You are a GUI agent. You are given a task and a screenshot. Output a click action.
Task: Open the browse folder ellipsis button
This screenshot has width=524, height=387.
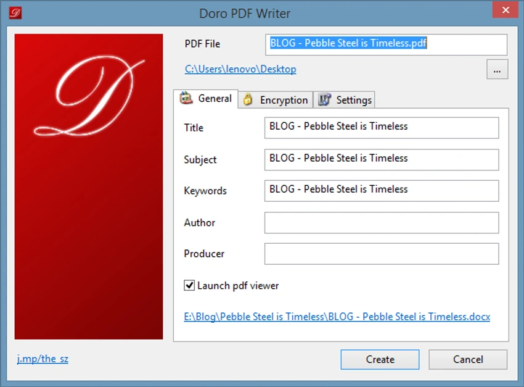click(497, 69)
